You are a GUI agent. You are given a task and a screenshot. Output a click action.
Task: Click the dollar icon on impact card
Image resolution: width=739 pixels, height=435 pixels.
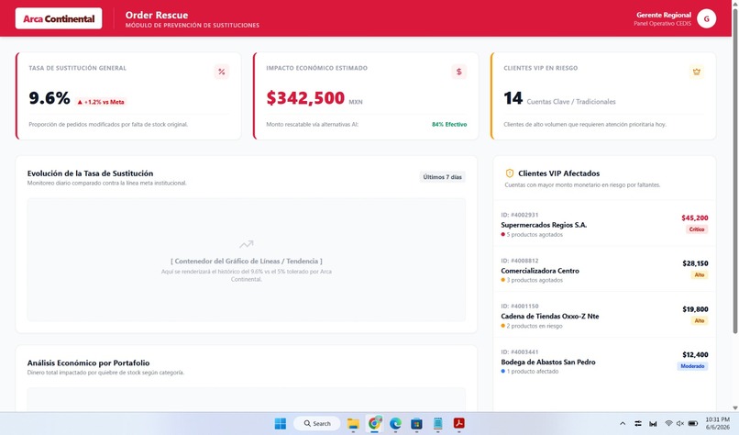click(x=458, y=72)
